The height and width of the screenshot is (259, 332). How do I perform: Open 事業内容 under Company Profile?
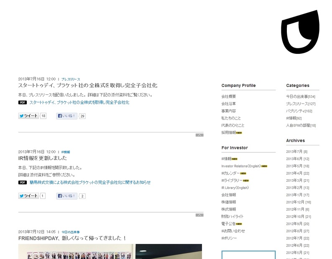pos(229,111)
